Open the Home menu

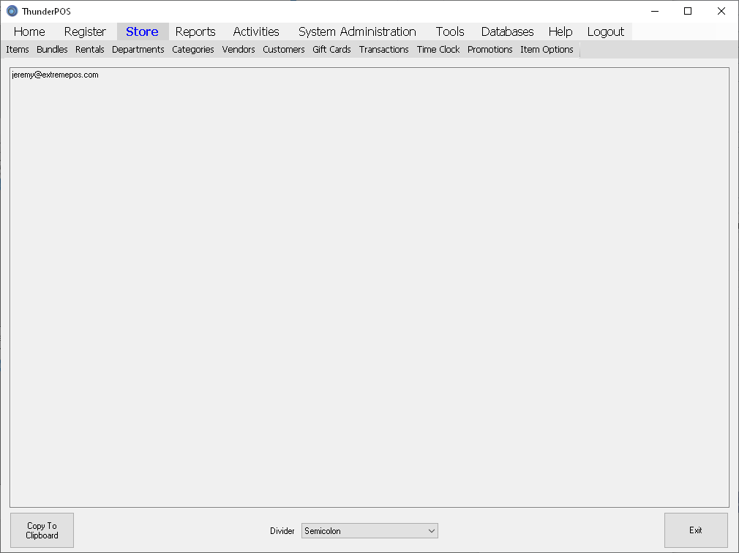[29, 31]
